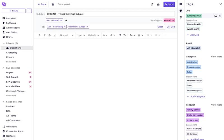
Task: Show more toolbar options ellipsis
Action: coord(165,35)
